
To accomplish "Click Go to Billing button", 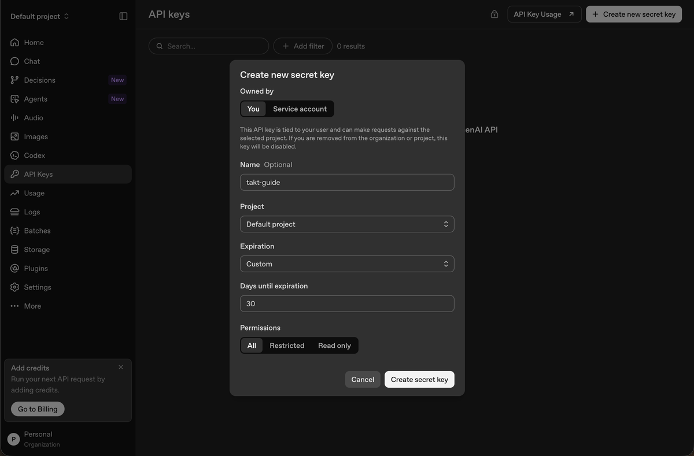I will pyautogui.click(x=38, y=409).
